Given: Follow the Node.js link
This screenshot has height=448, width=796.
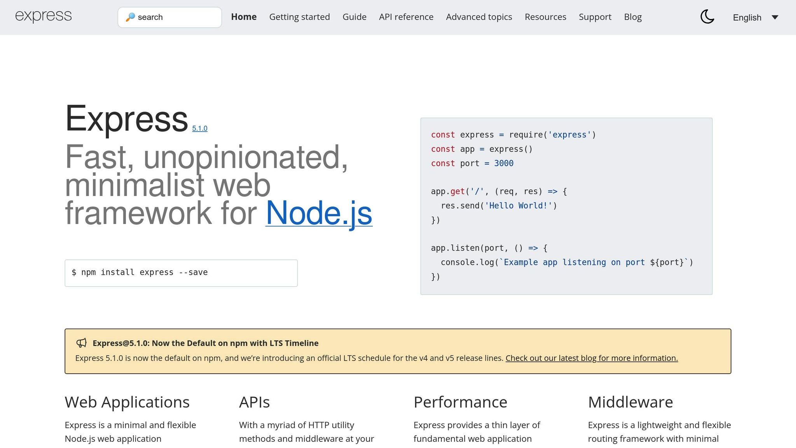Looking at the screenshot, I should 319,213.
